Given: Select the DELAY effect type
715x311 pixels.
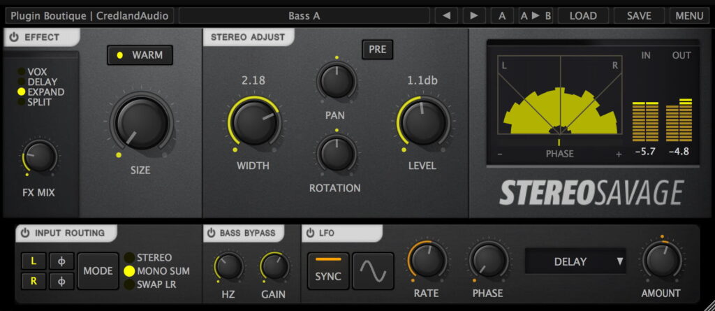Looking at the screenshot, I should (38, 82).
